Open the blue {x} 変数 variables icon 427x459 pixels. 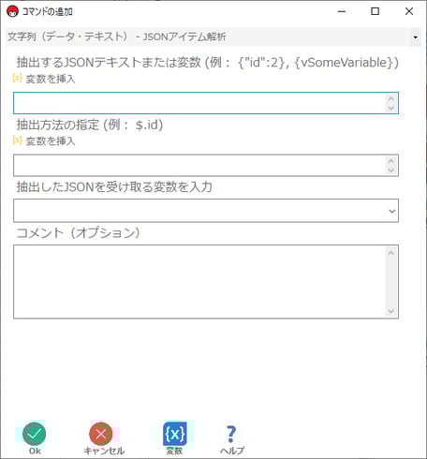[x=175, y=434]
